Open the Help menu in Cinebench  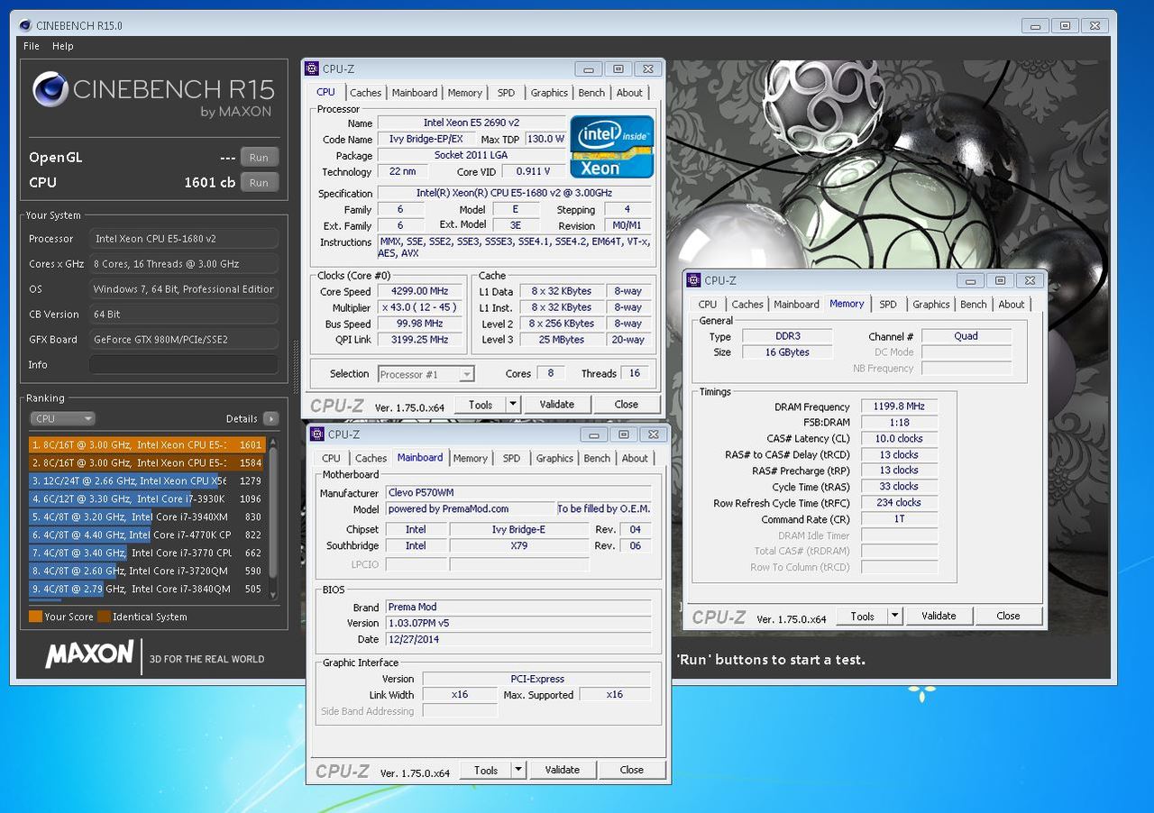point(63,46)
